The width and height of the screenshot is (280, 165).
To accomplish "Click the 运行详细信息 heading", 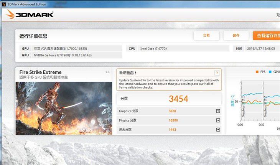I will (x=33, y=36).
